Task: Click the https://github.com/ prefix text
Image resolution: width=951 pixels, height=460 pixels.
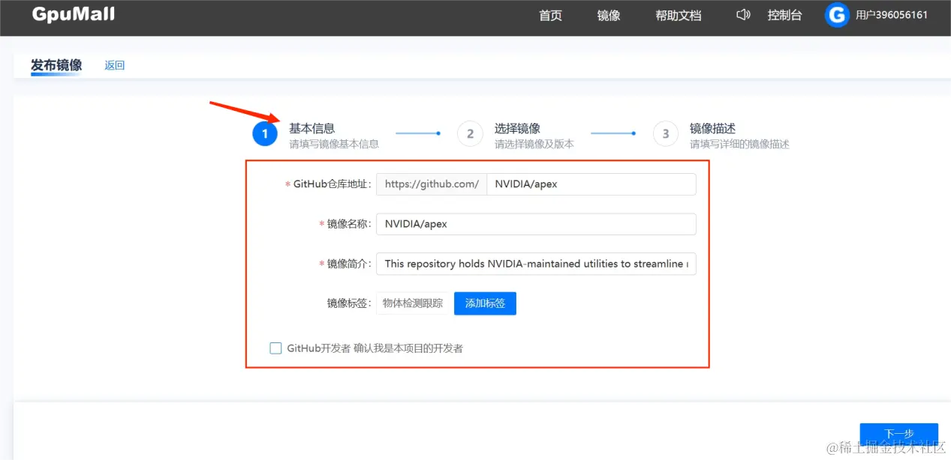Action: coord(432,184)
